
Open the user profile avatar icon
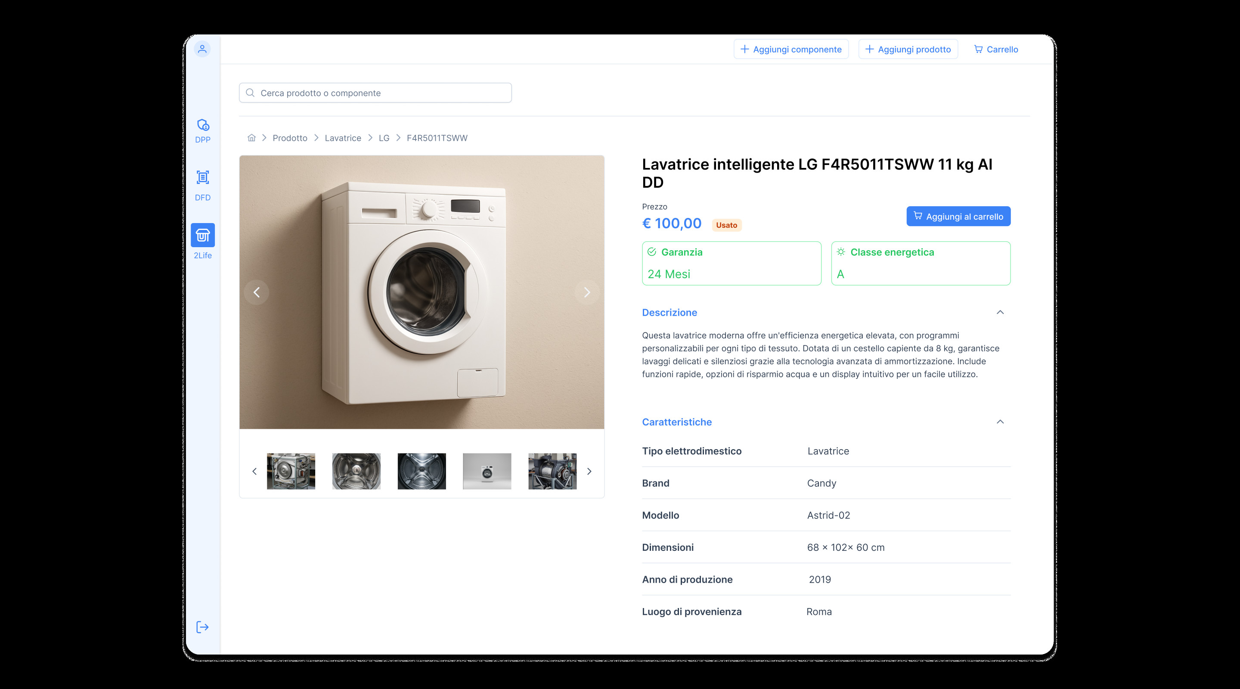tap(202, 49)
